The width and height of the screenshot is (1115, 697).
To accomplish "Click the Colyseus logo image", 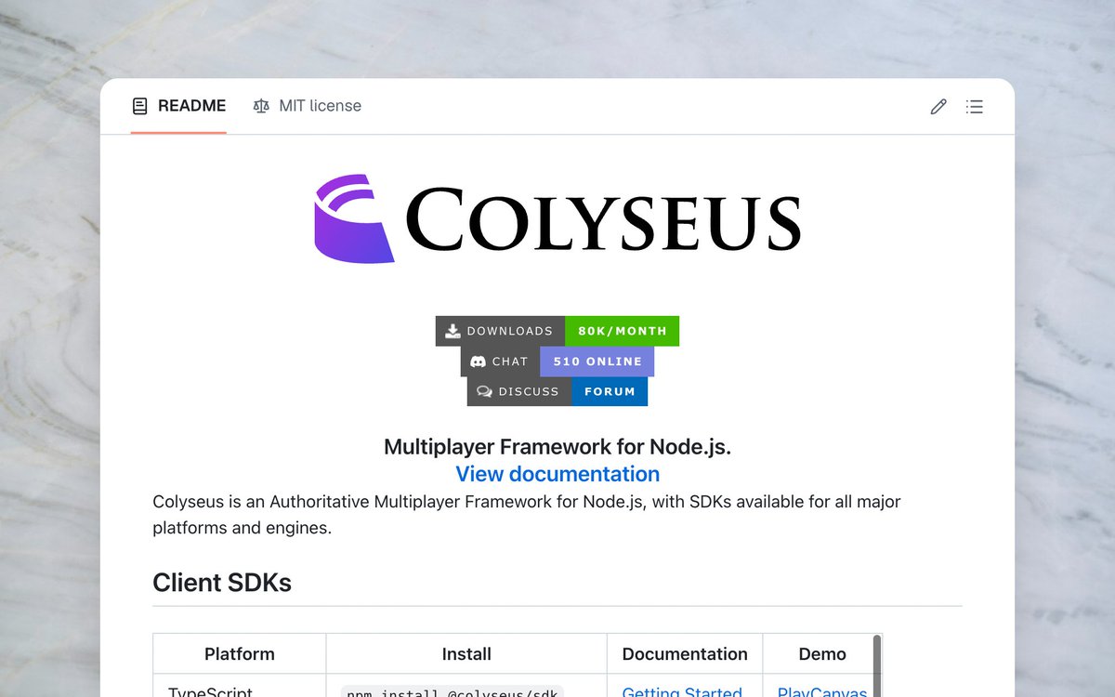I will point(557,218).
